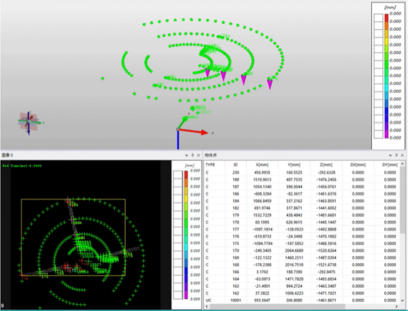Select the row with ID 168
The height and width of the screenshot is (311, 408).
302,265
